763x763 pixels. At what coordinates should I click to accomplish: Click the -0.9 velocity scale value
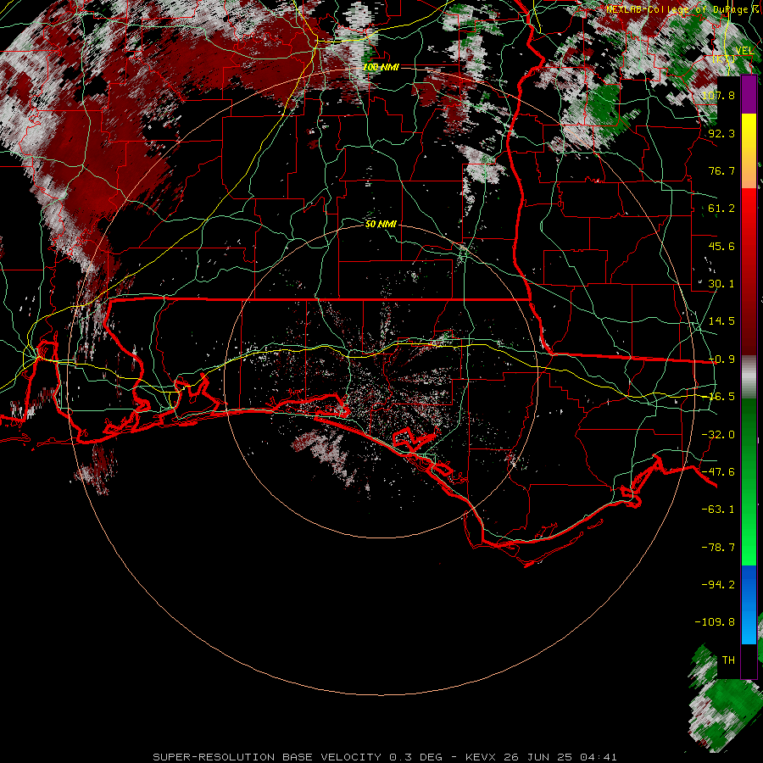(x=721, y=359)
